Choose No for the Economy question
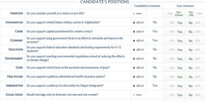The width and height of the screenshot is (205, 102). coord(191,41)
